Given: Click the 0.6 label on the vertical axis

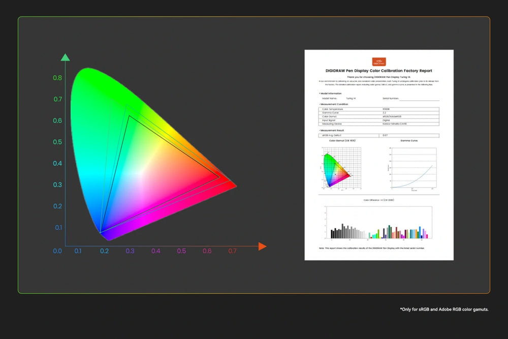Looking at the screenshot, I should [x=57, y=120].
